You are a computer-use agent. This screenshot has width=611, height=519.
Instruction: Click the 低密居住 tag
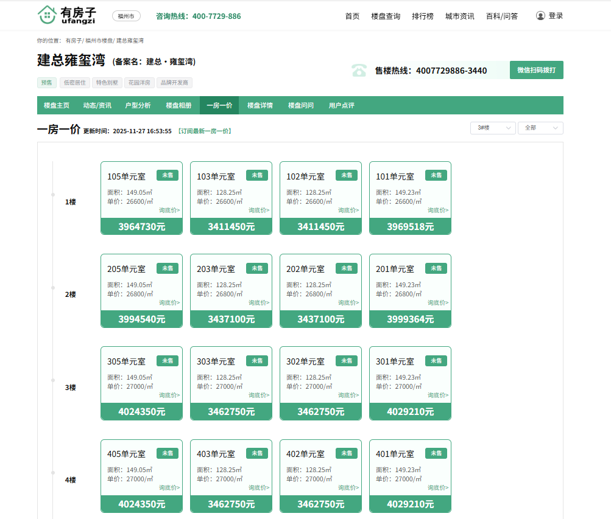(x=74, y=83)
